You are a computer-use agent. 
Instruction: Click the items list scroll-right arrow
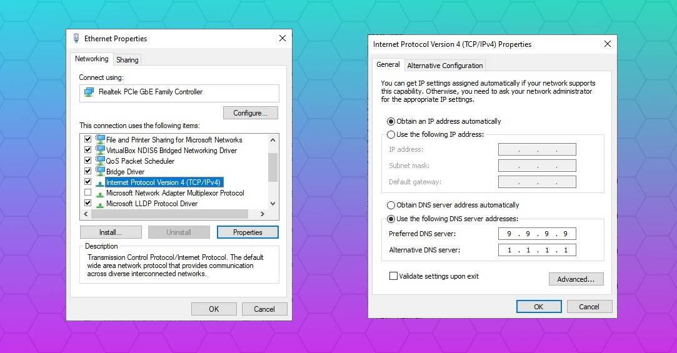(x=262, y=214)
